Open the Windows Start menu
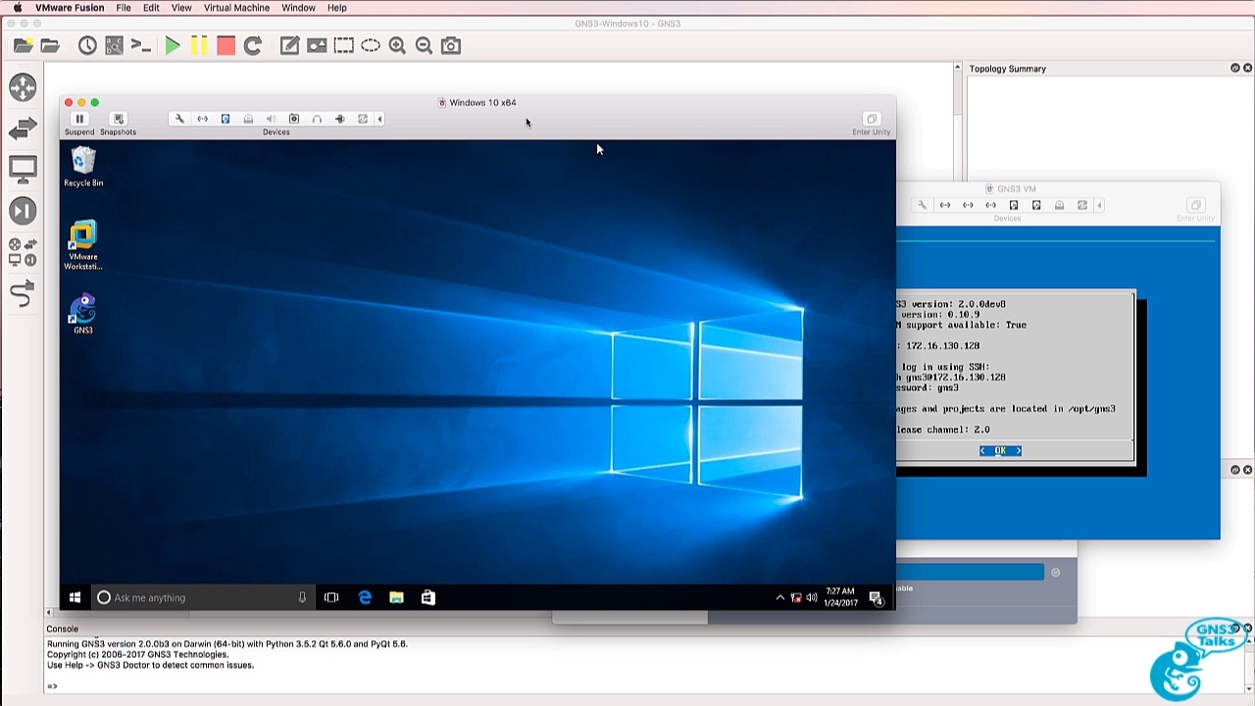Screen dimensions: 1255x706 pos(75,597)
